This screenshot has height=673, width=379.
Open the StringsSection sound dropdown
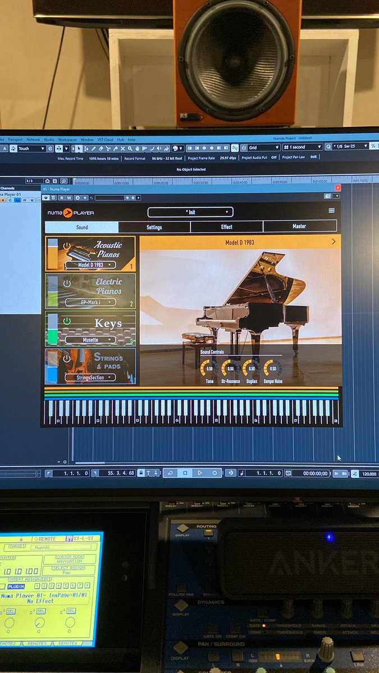pos(90,377)
